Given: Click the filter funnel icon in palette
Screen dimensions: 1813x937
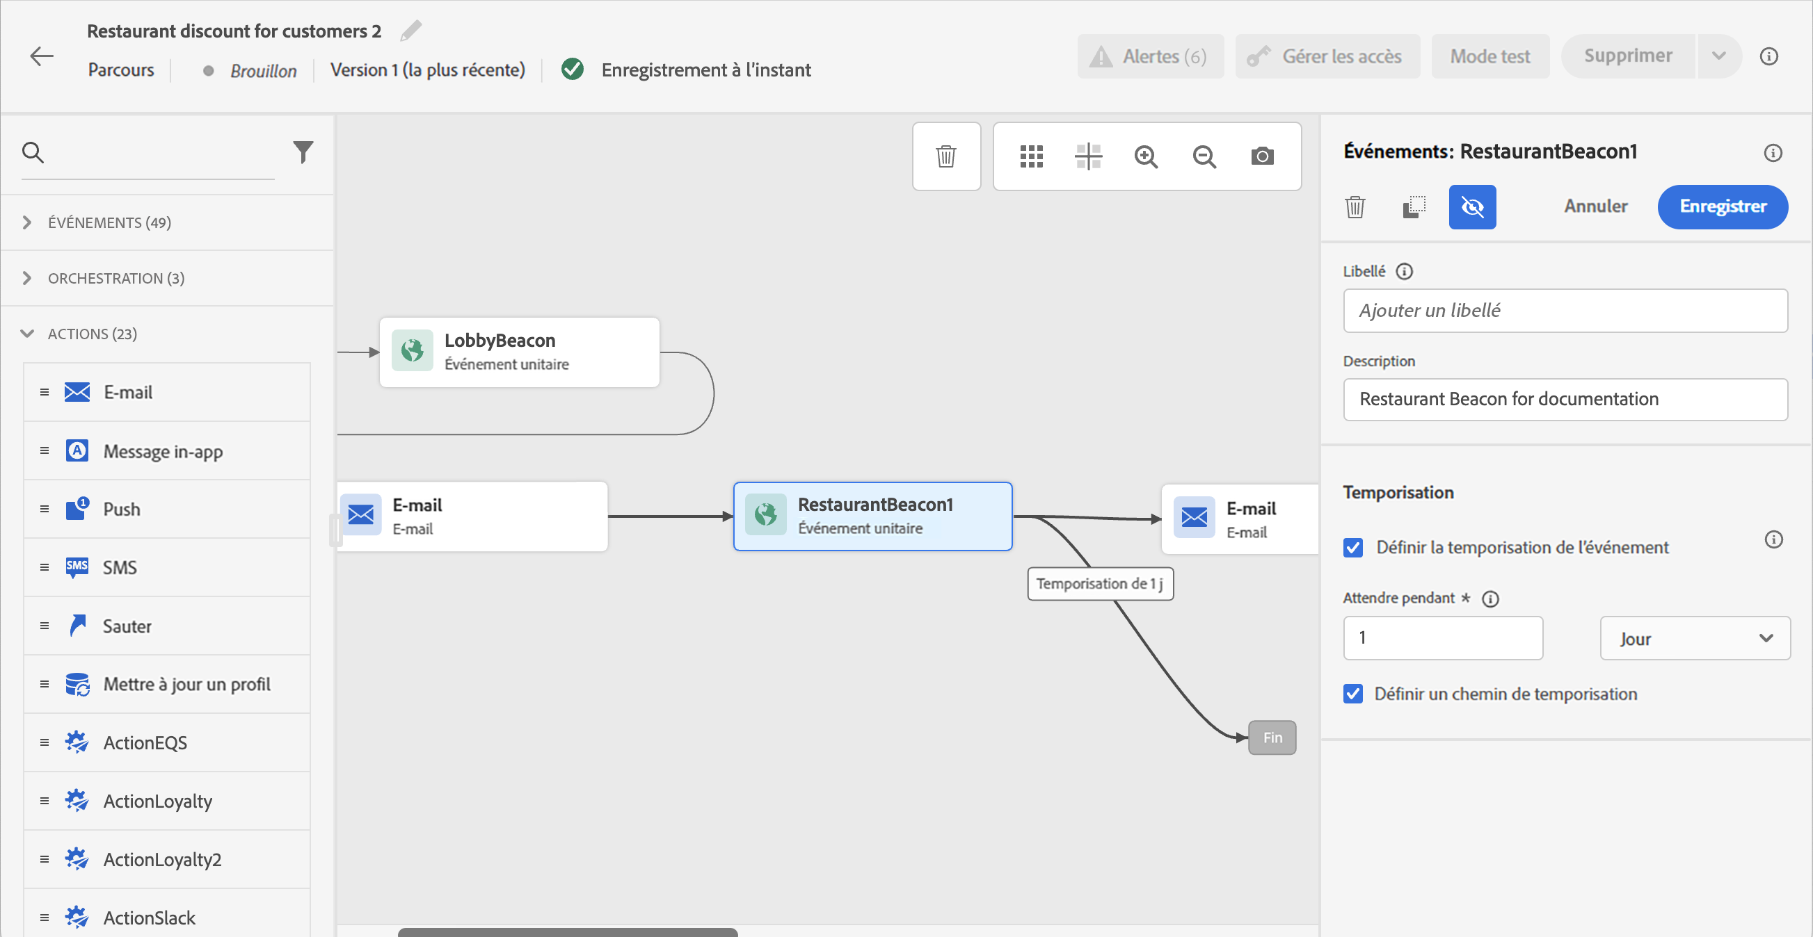Looking at the screenshot, I should tap(303, 152).
